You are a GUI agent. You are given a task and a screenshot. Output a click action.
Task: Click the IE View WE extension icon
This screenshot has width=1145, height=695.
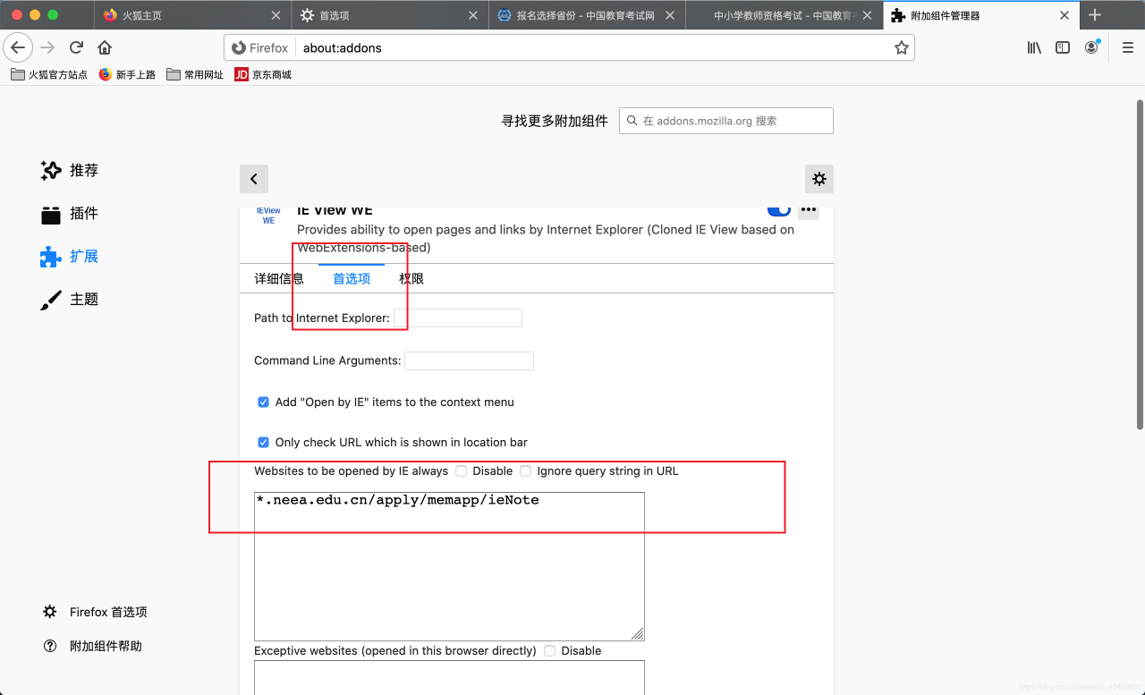tap(268, 215)
